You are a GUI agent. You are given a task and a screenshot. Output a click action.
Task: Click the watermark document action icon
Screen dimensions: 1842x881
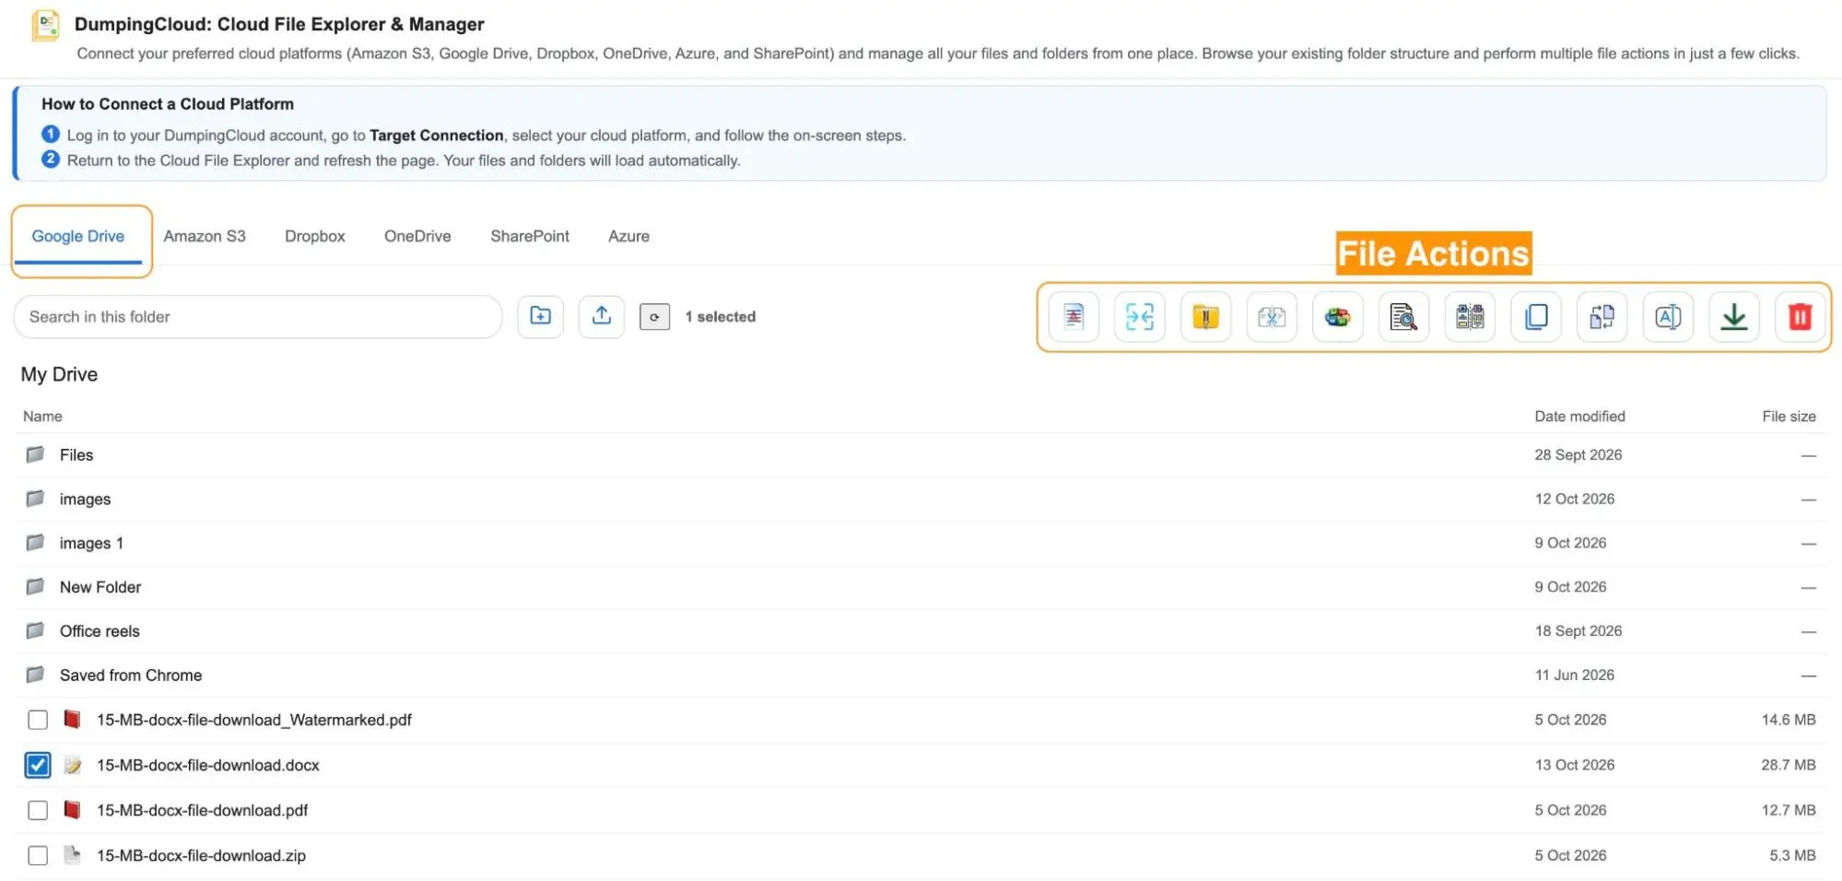1074,317
